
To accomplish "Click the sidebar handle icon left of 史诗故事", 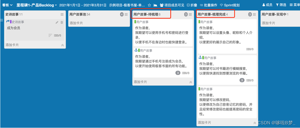I will tap(1, 20).
